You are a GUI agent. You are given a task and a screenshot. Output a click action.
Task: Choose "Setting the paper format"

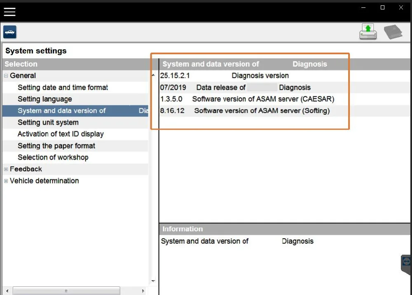click(x=56, y=146)
